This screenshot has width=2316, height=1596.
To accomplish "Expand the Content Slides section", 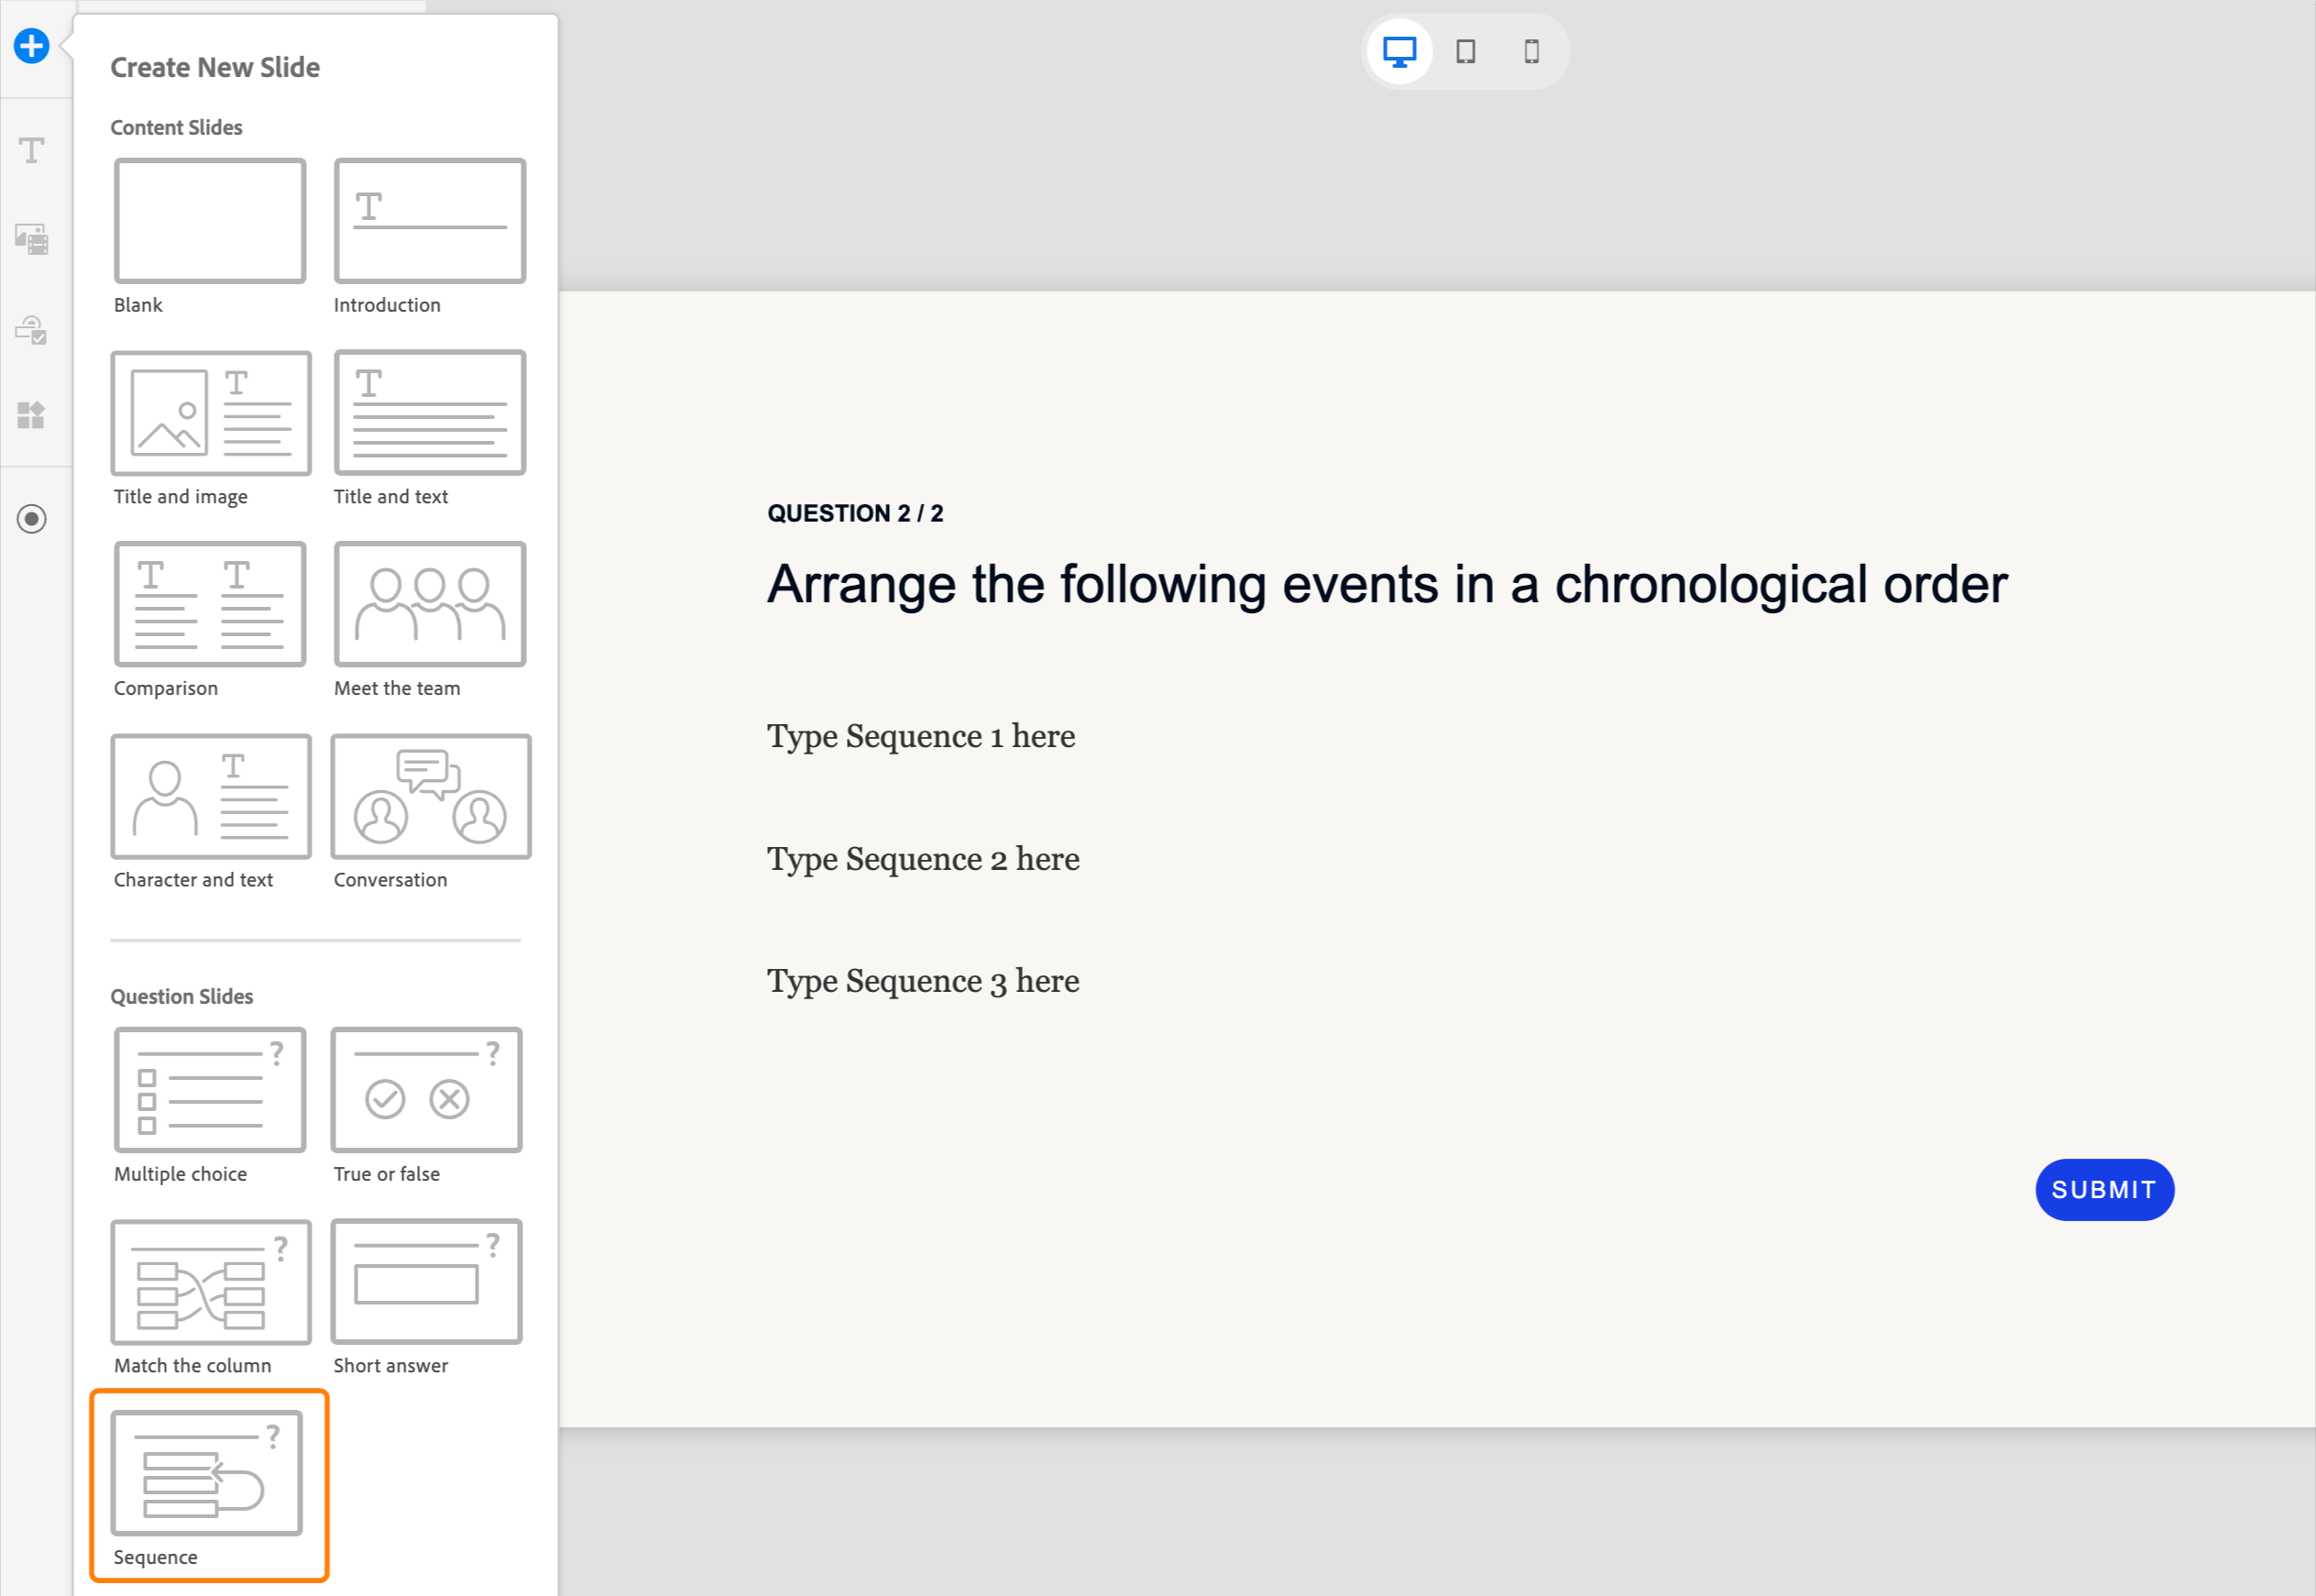I will coord(176,125).
